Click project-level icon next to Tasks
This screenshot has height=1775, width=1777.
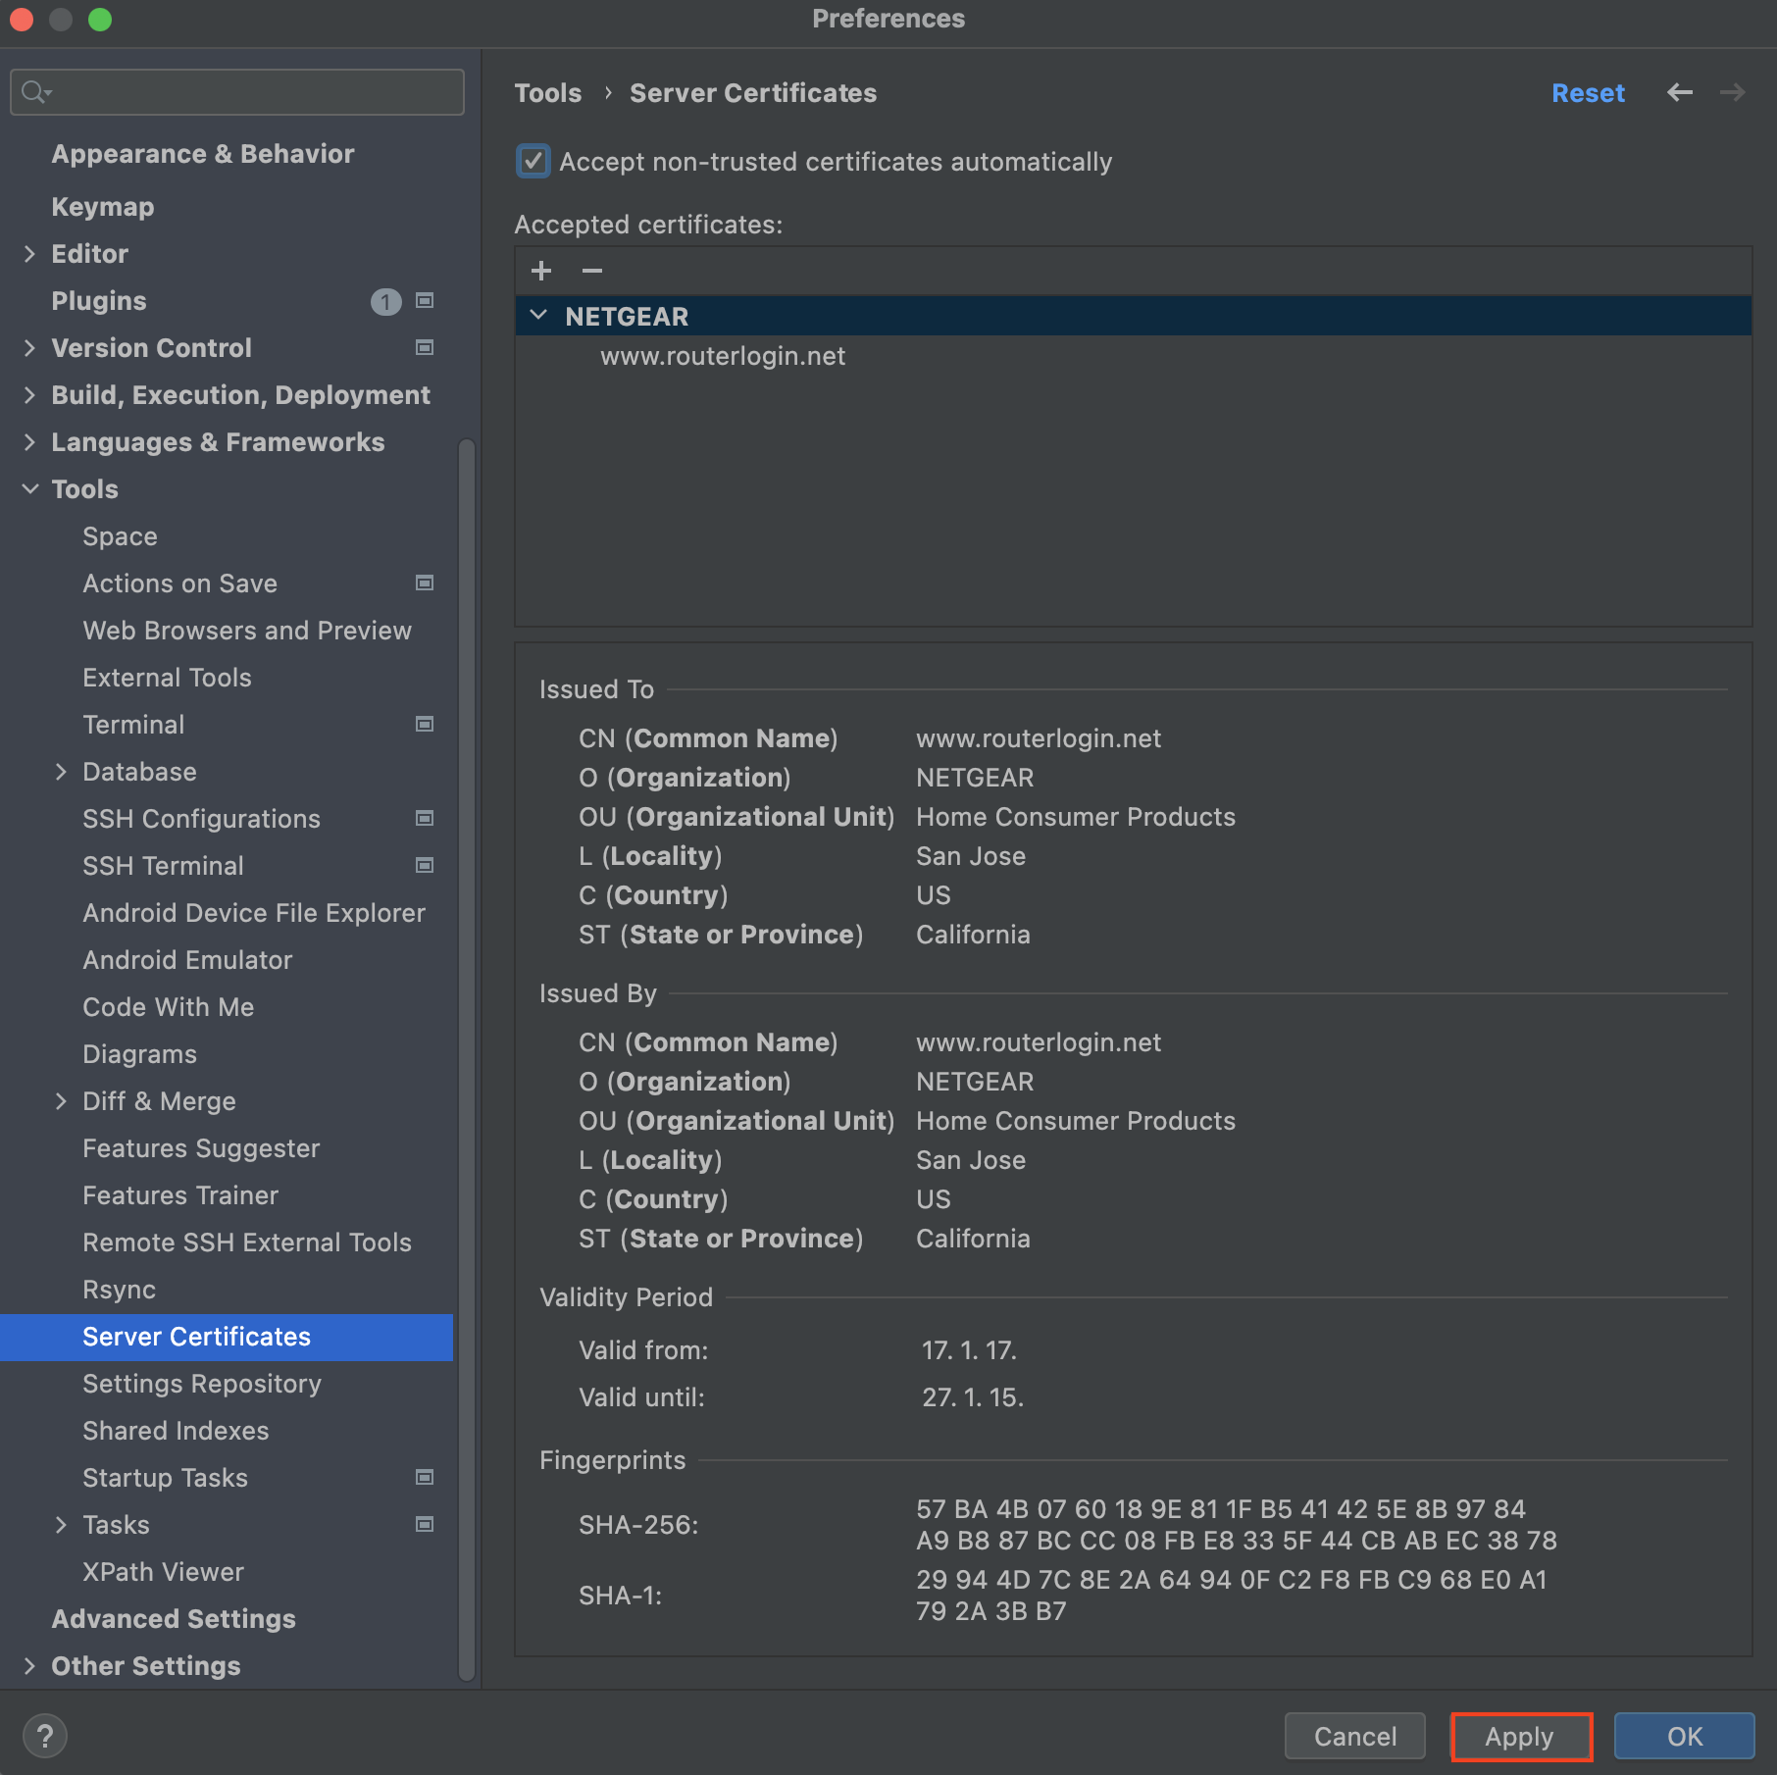point(425,1524)
